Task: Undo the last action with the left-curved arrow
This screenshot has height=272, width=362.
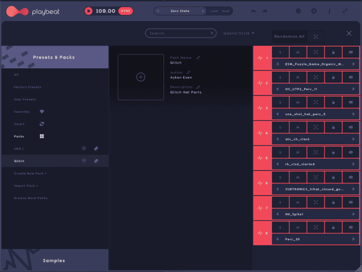Action: (253, 11)
